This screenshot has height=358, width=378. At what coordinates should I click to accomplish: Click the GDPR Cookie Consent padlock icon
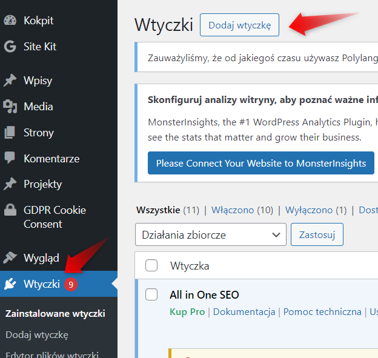tap(10, 210)
